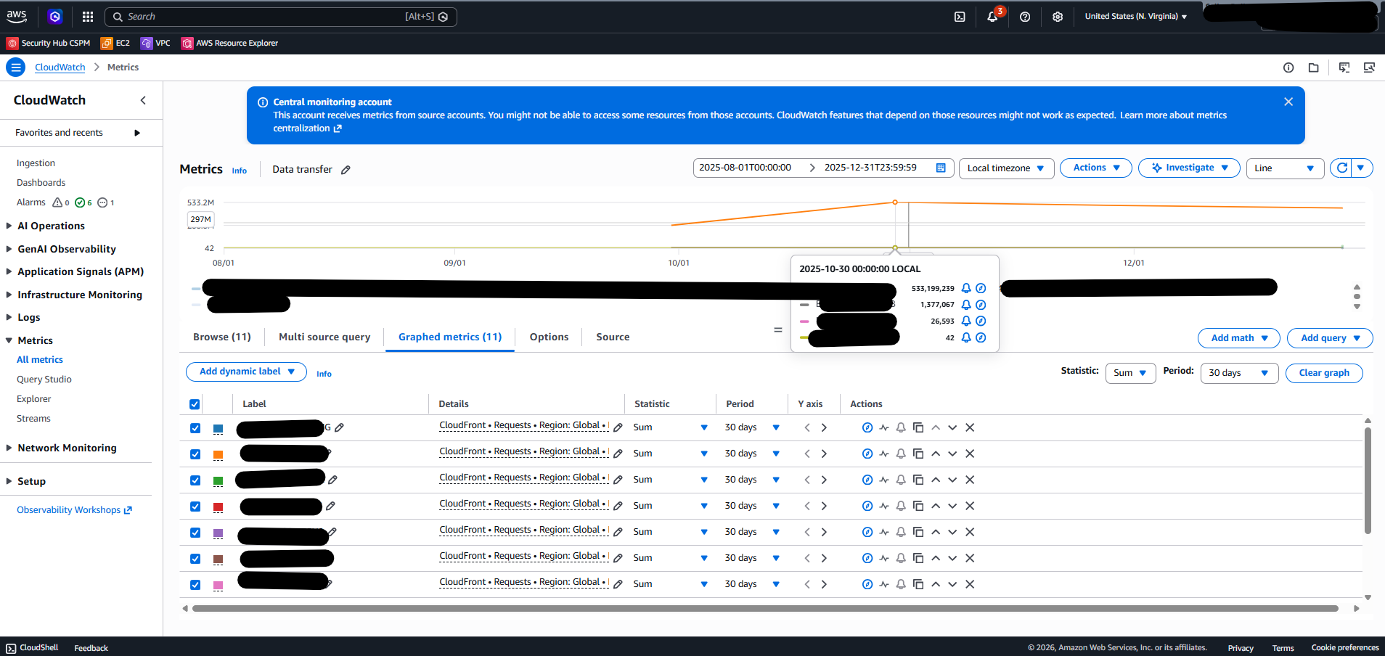Screen dimensions: 1385x656
Task: Open the VPC favorites shortcut
Action: click(x=155, y=43)
